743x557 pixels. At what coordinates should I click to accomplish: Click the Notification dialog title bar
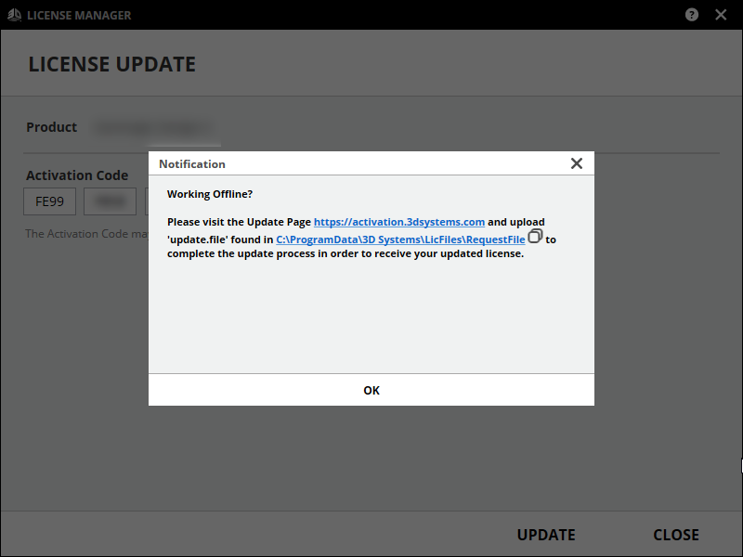(x=353, y=164)
